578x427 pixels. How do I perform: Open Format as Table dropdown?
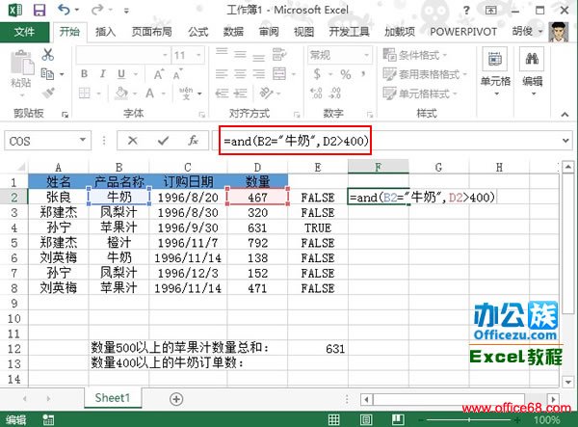(x=424, y=74)
